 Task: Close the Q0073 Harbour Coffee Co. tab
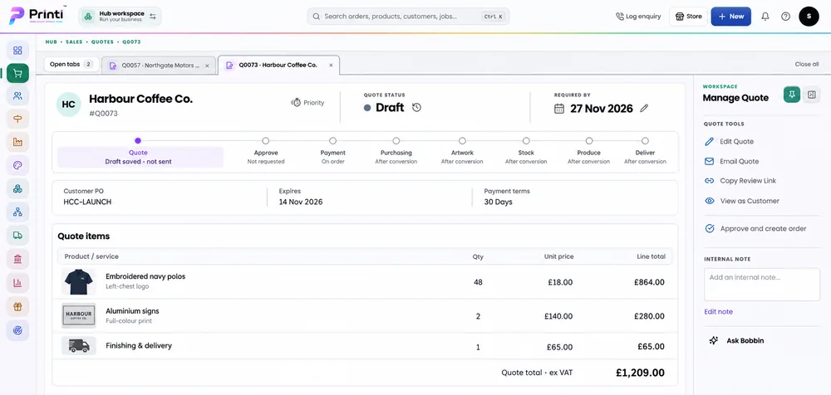point(331,65)
